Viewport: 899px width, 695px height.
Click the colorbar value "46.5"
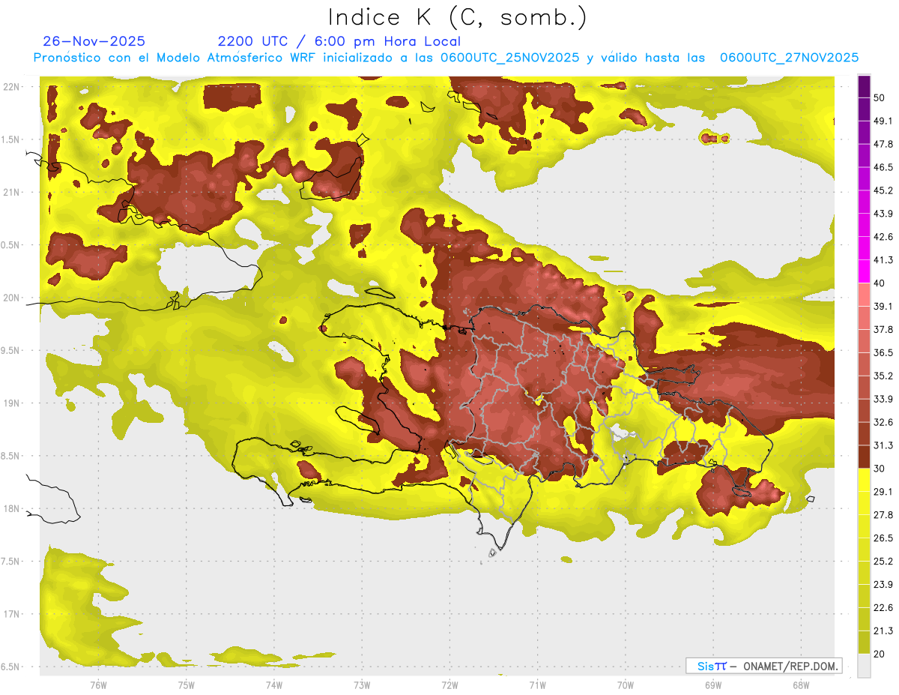[x=884, y=167]
